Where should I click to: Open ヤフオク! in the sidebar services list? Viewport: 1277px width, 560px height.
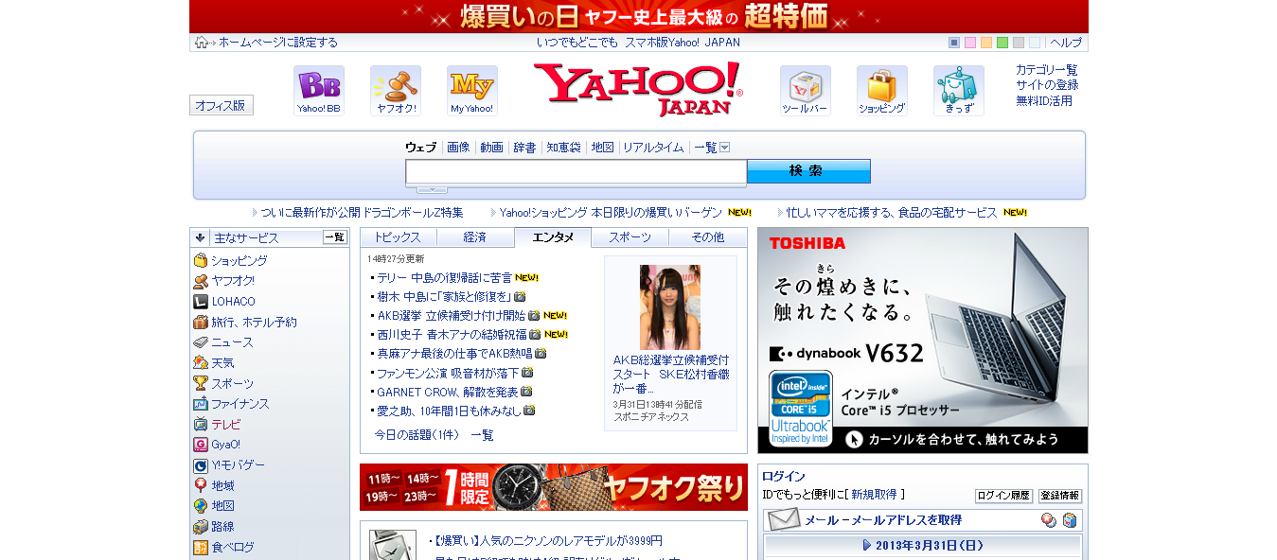point(233,281)
